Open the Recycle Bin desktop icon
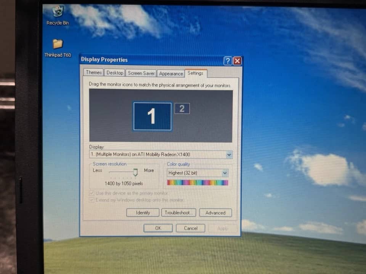The width and height of the screenshot is (366, 274). [x=58, y=16]
